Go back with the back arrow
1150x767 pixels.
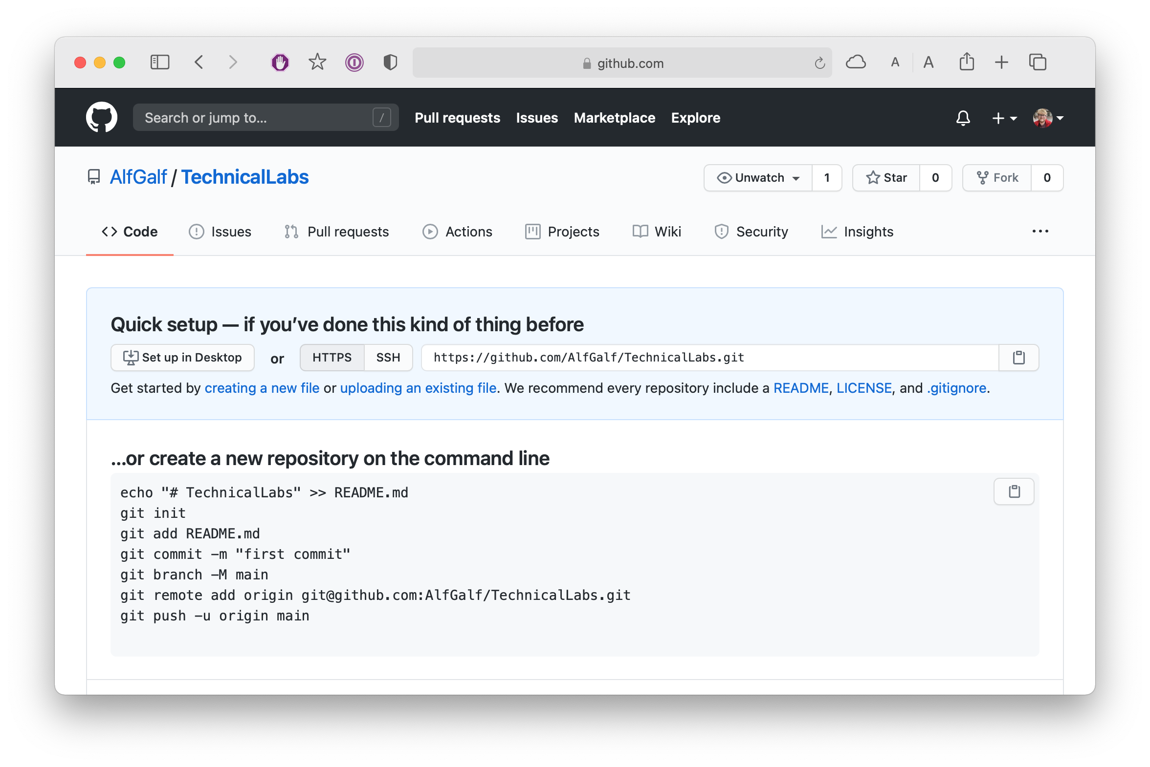pos(199,62)
